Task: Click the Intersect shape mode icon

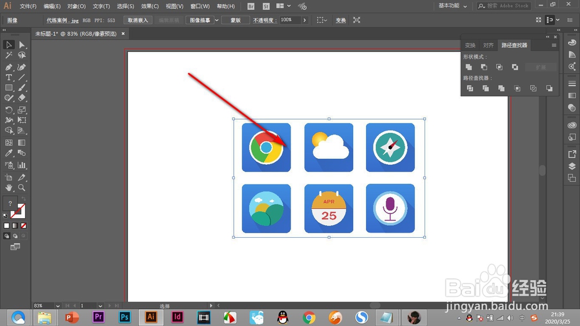Action: pos(499,67)
